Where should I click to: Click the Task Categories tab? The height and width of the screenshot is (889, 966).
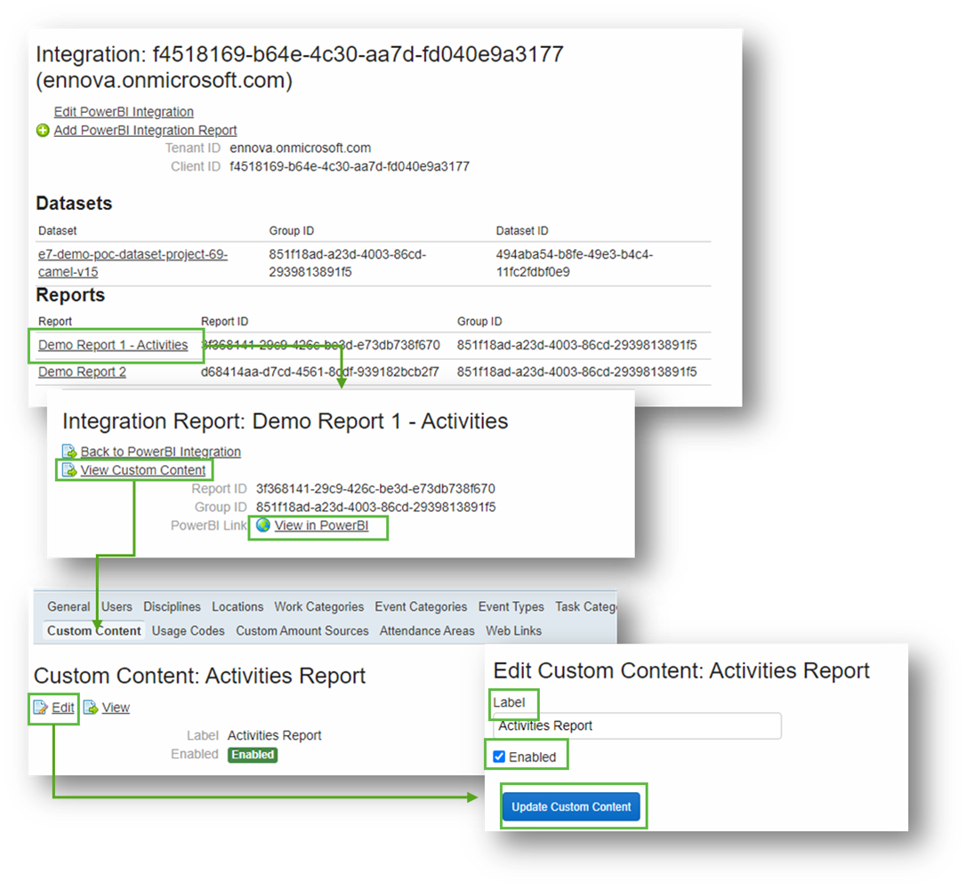pyautogui.click(x=585, y=607)
